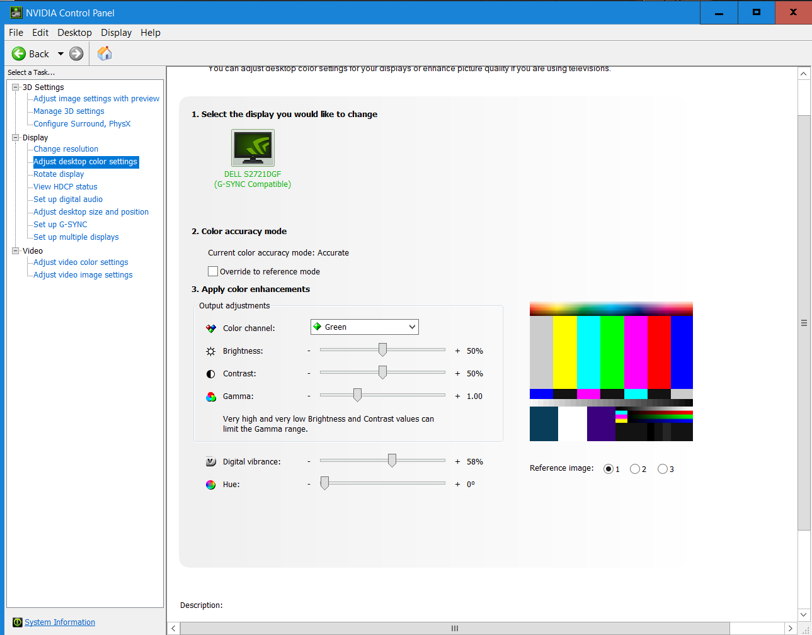Click the Contrast half-circle icon
The height and width of the screenshot is (635, 812).
tap(211, 374)
